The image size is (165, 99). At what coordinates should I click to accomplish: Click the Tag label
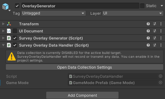pos(16,13)
